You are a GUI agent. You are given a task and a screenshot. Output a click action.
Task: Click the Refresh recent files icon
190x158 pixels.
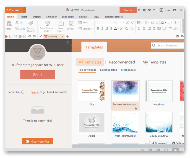tap(23, 92)
